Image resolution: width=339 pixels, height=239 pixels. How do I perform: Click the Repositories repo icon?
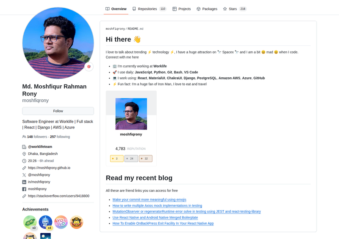click(x=134, y=9)
